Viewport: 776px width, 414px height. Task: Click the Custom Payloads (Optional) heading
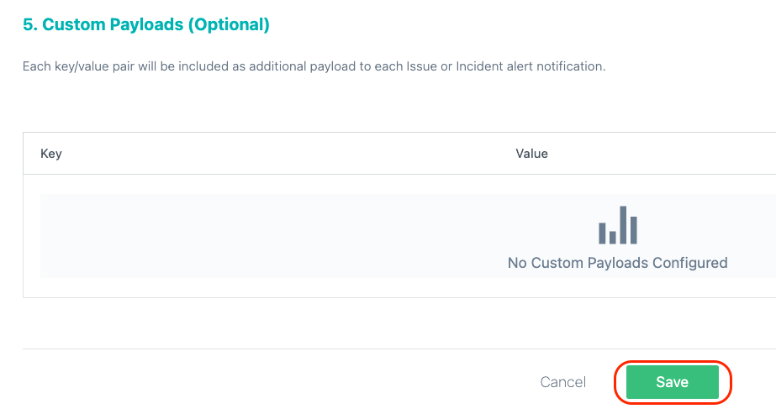coord(146,24)
